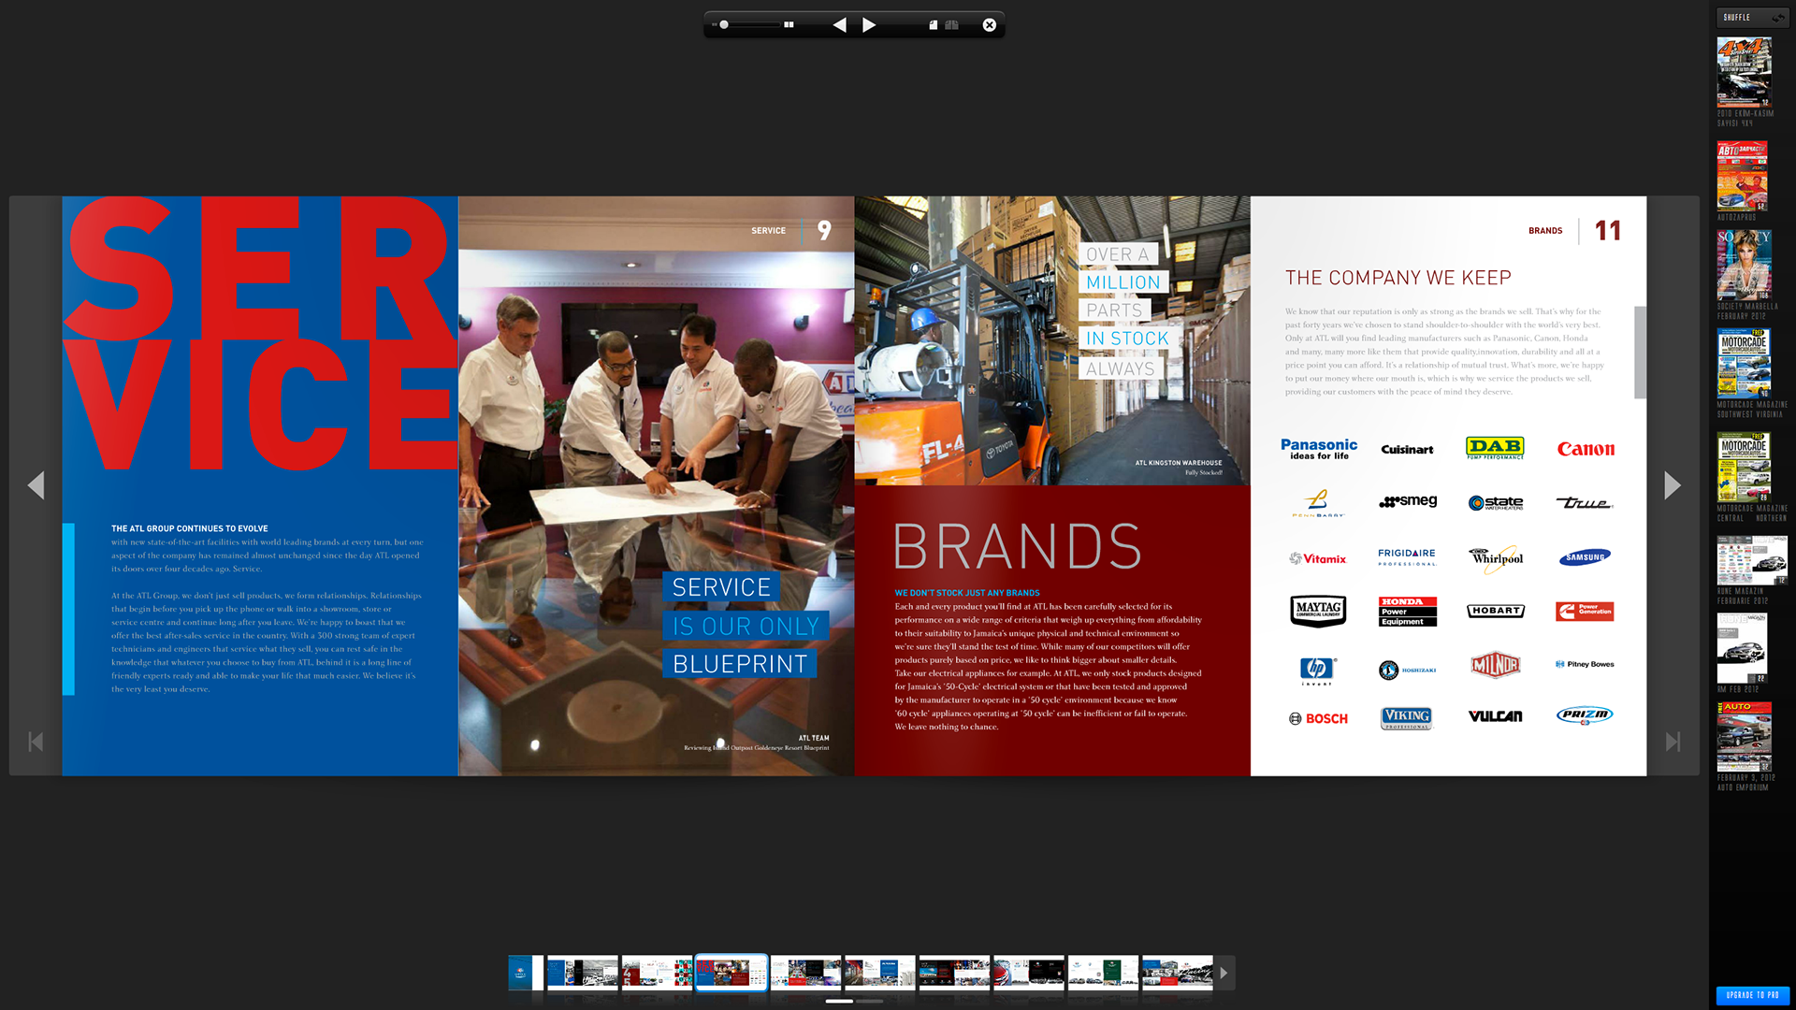Click the Honda Power Equipment logo
The width and height of the screenshot is (1796, 1010).
1408,612
